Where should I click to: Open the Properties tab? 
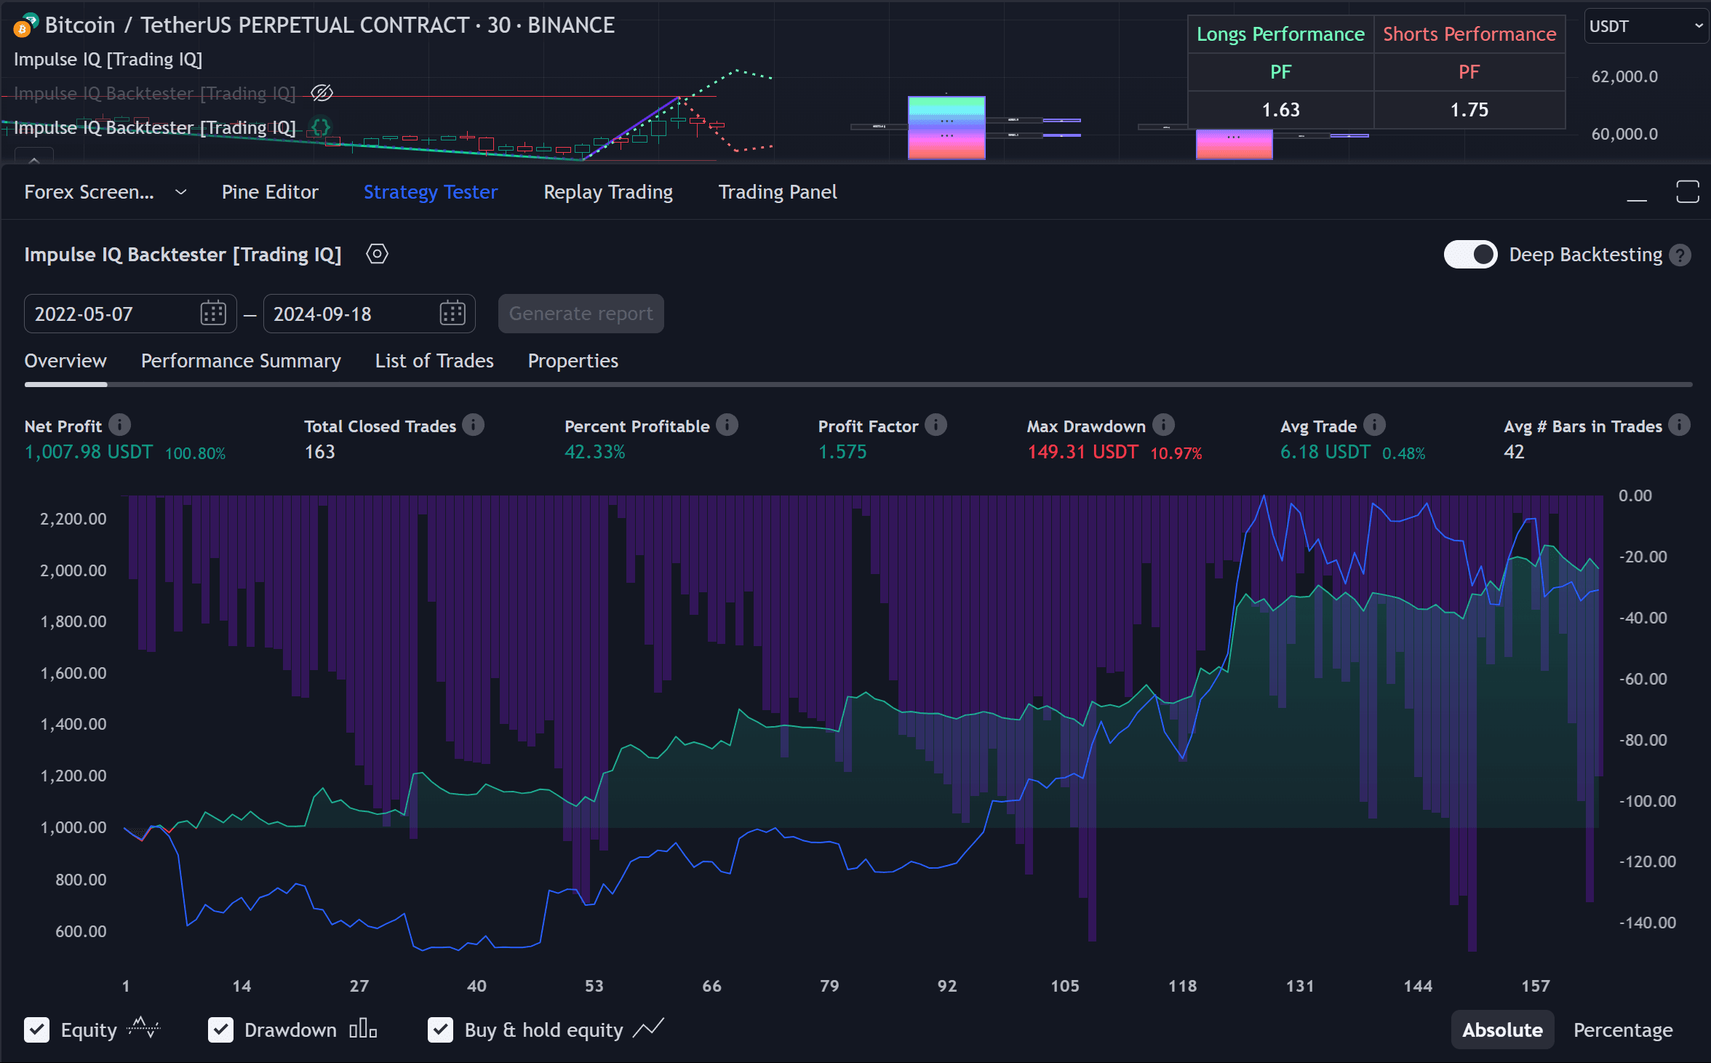[573, 361]
